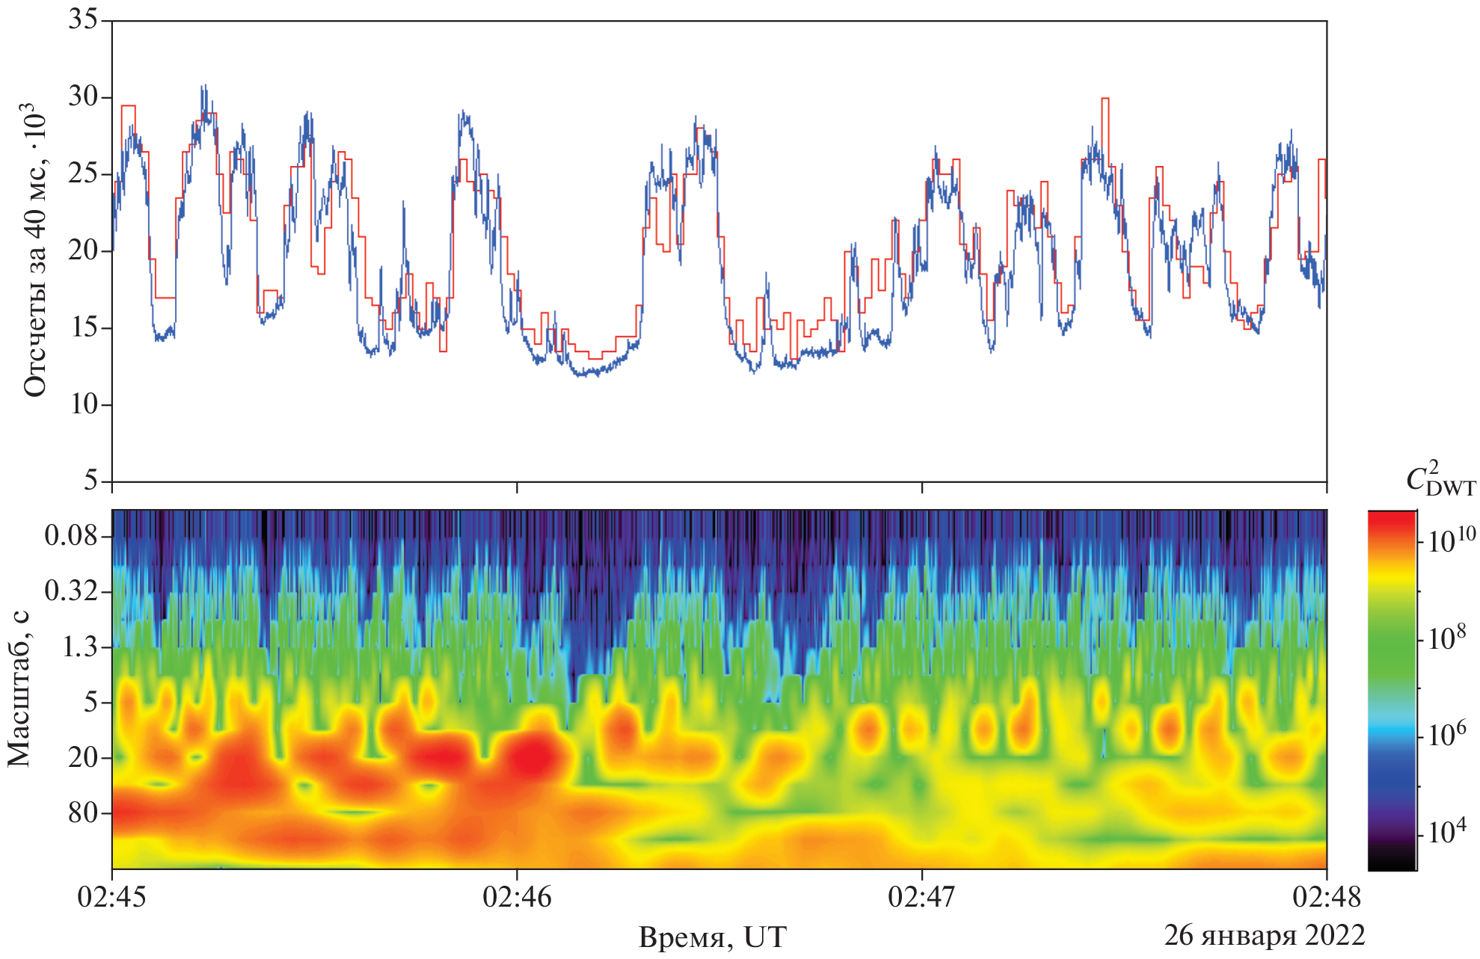Click the 02:46 time axis label
1480x959 pixels.
(517, 896)
